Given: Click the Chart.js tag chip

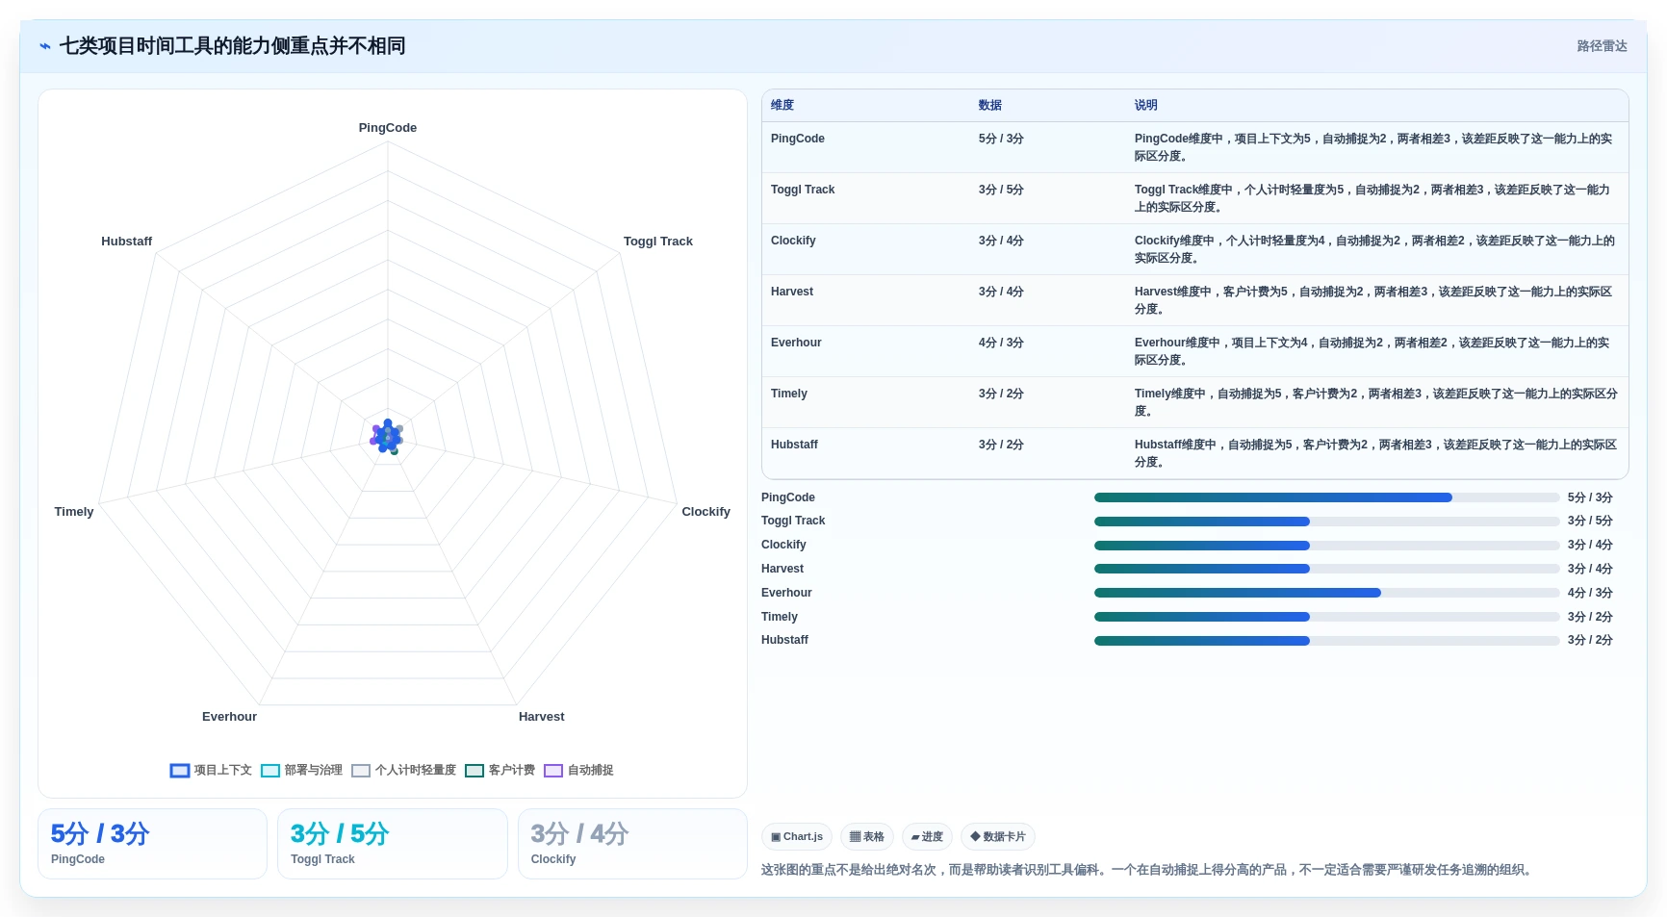Looking at the screenshot, I should (797, 837).
